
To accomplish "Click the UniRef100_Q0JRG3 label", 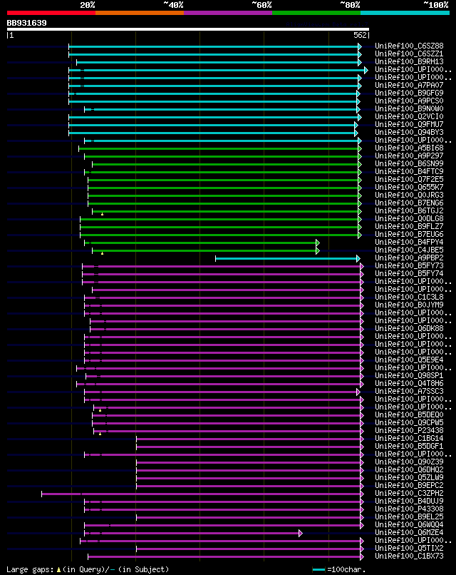I will (x=409, y=195).
